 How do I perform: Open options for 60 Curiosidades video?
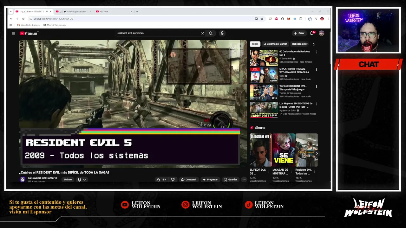click(x=316, y=52)
